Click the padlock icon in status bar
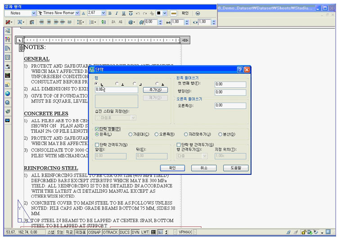The image size is (341, 240). pyautogui.click(x=303, y=232)
